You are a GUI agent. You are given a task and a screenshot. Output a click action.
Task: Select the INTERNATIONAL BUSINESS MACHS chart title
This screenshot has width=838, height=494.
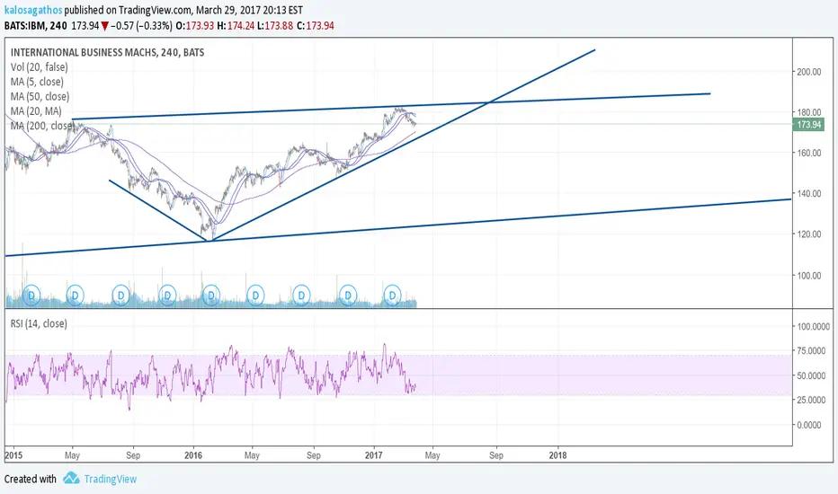107,52
